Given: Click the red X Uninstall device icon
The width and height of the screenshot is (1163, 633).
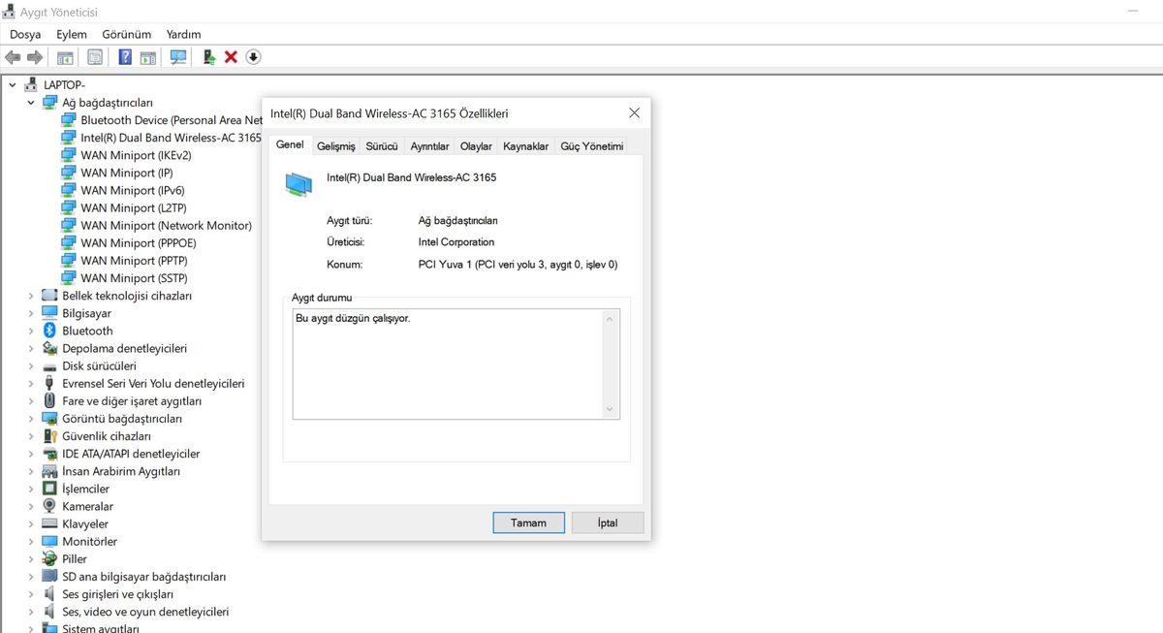Looking at the screenshot, I should click(233, 56).
